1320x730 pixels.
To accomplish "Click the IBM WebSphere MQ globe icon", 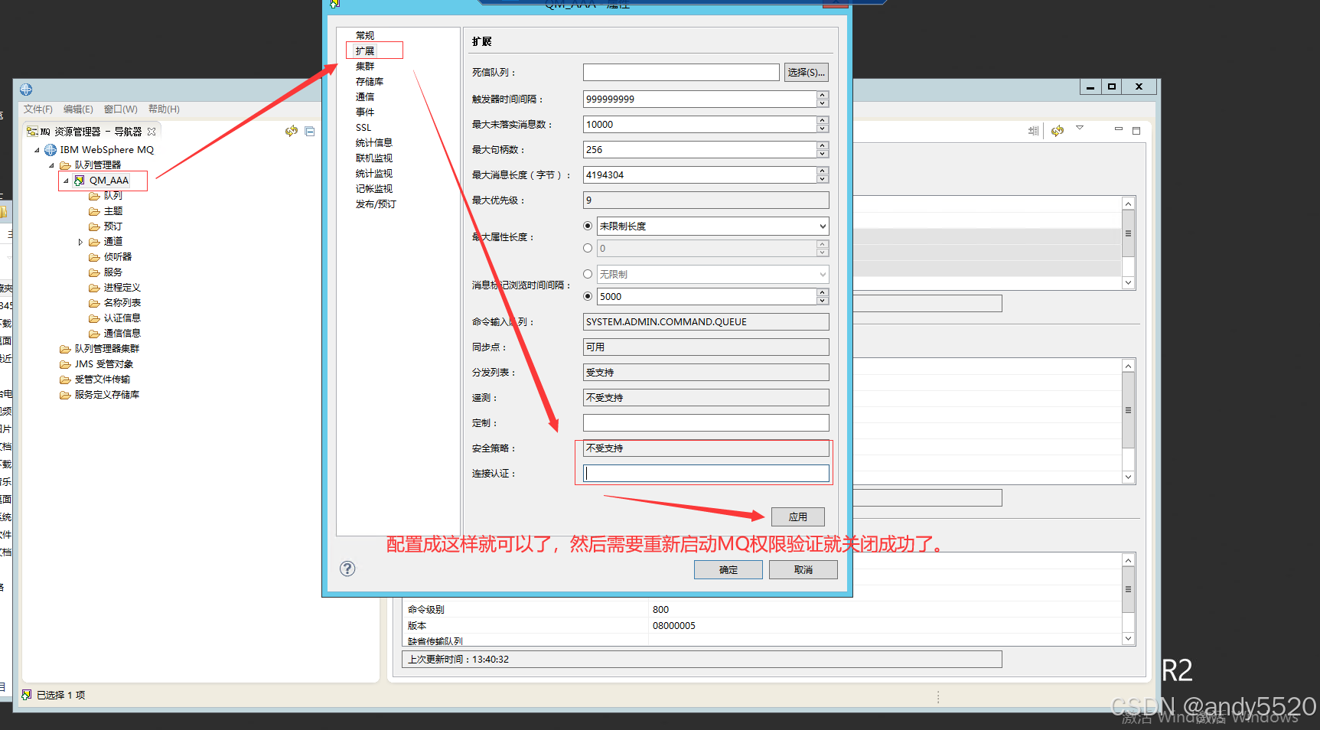I will click(51, 150).
